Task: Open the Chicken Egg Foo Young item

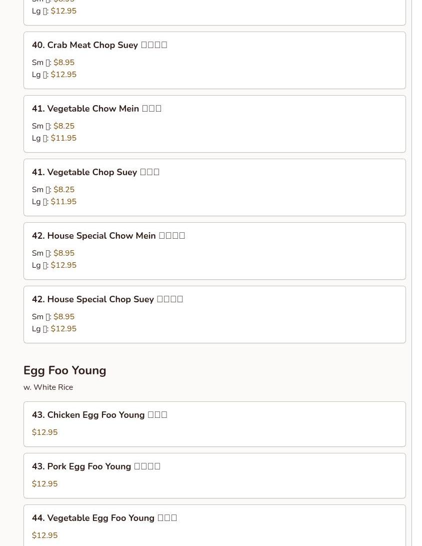Action: [99, 415]
